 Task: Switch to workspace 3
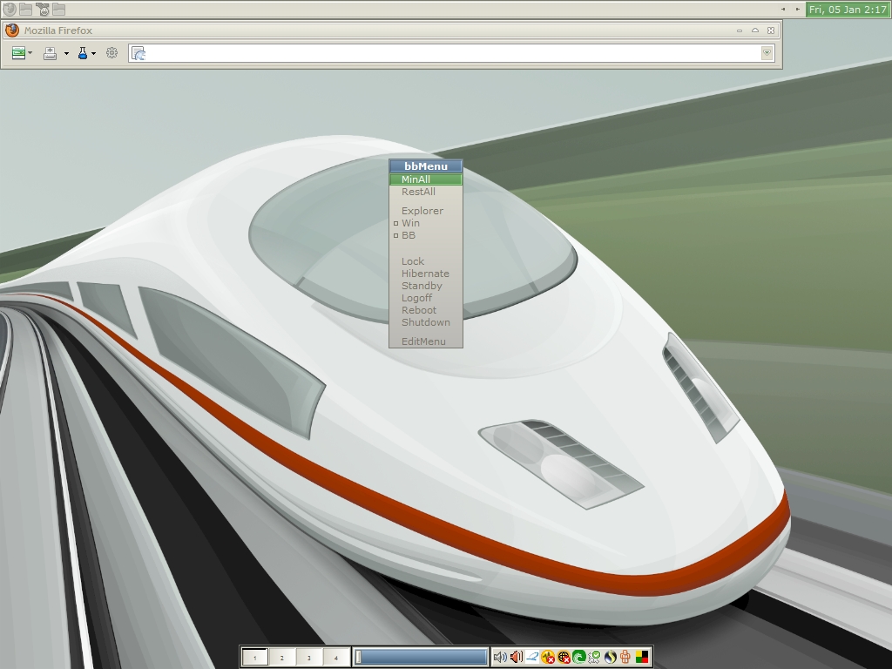[x=309, y=658]
